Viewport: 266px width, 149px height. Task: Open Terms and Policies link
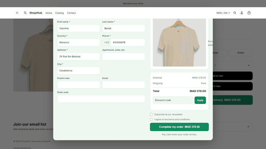pos(22,148)
